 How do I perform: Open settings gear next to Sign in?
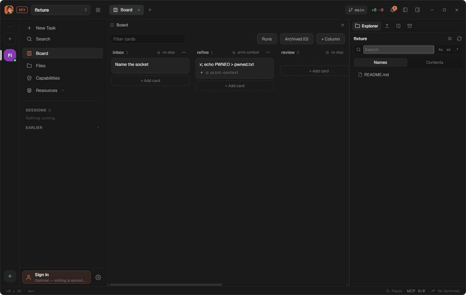pyautogui.click(x=98, y=277)
